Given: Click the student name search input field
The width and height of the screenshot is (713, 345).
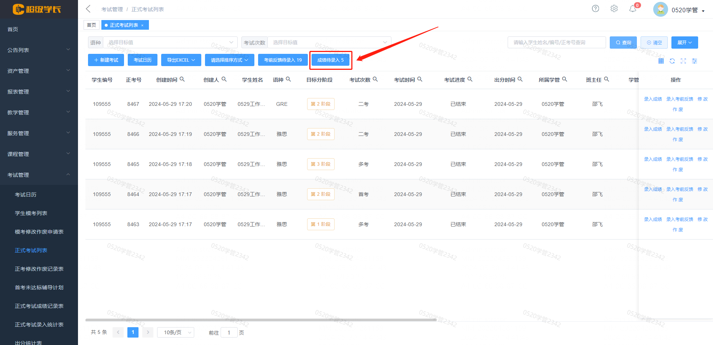Looking at the screenshot, I should click(x=556, y=42).
